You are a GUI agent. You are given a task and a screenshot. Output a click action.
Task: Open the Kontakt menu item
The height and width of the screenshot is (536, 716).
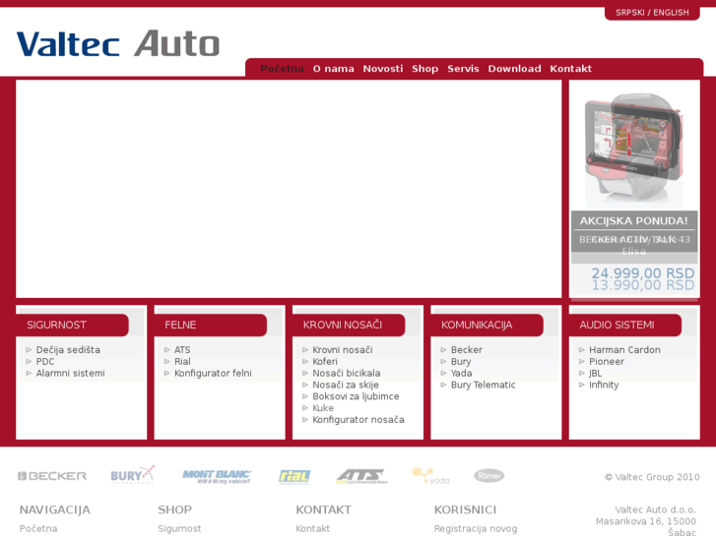click(x=570, y=69)
